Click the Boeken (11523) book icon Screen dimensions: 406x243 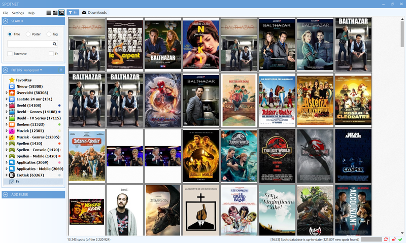click(12, 124)
